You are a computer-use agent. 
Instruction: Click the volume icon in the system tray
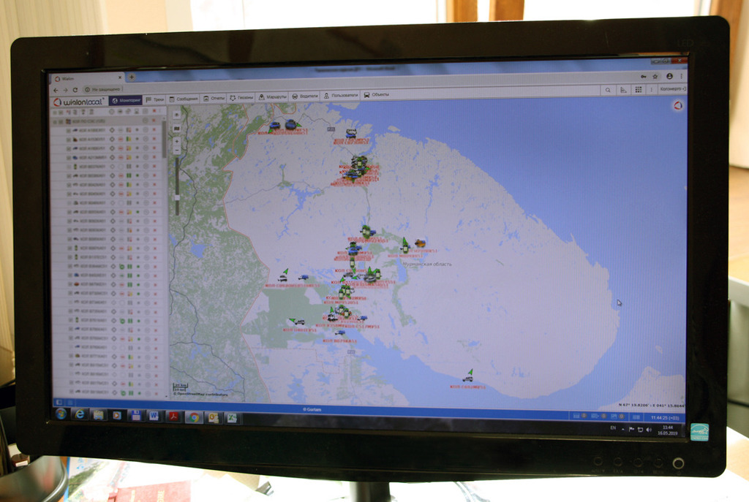tap(649, 430)
